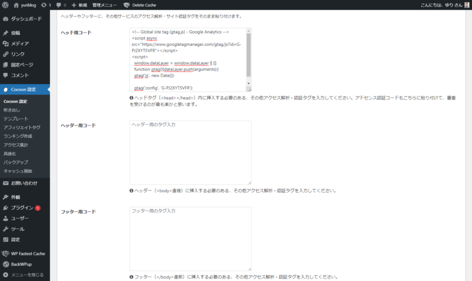Click the 設定 settings icon in sidebar

pyautogui.click(x=5, y=240)
